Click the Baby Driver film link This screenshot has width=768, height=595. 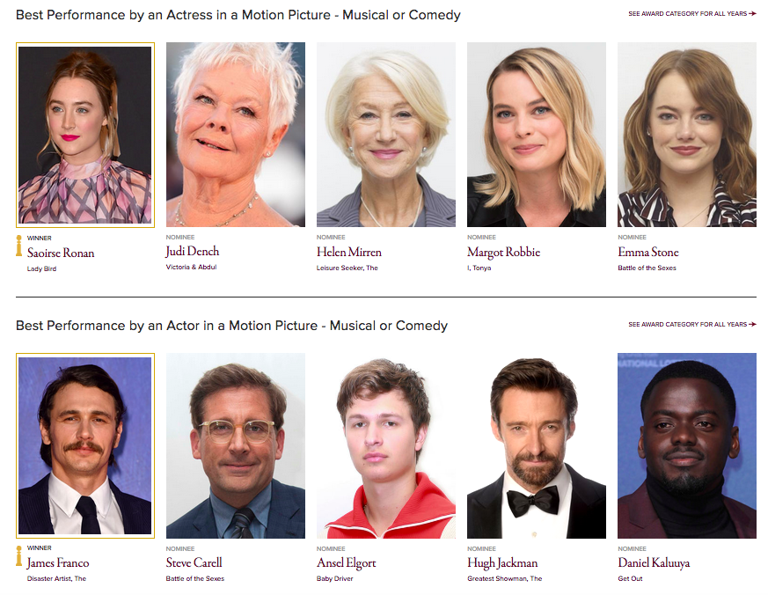(x=334, y=579)
